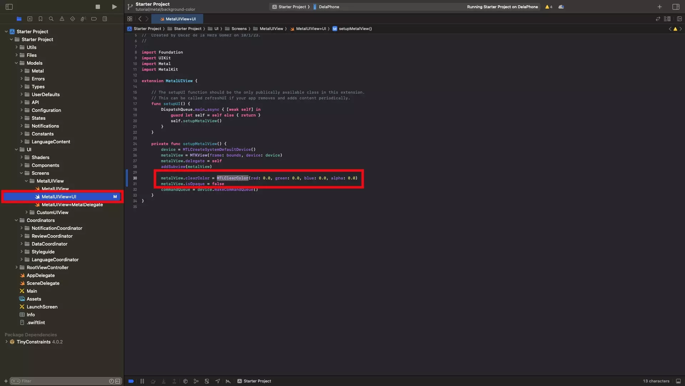Screen dimensions: 685x386
Task: Open the editor options minimap menu
Action: click(667, 19)
